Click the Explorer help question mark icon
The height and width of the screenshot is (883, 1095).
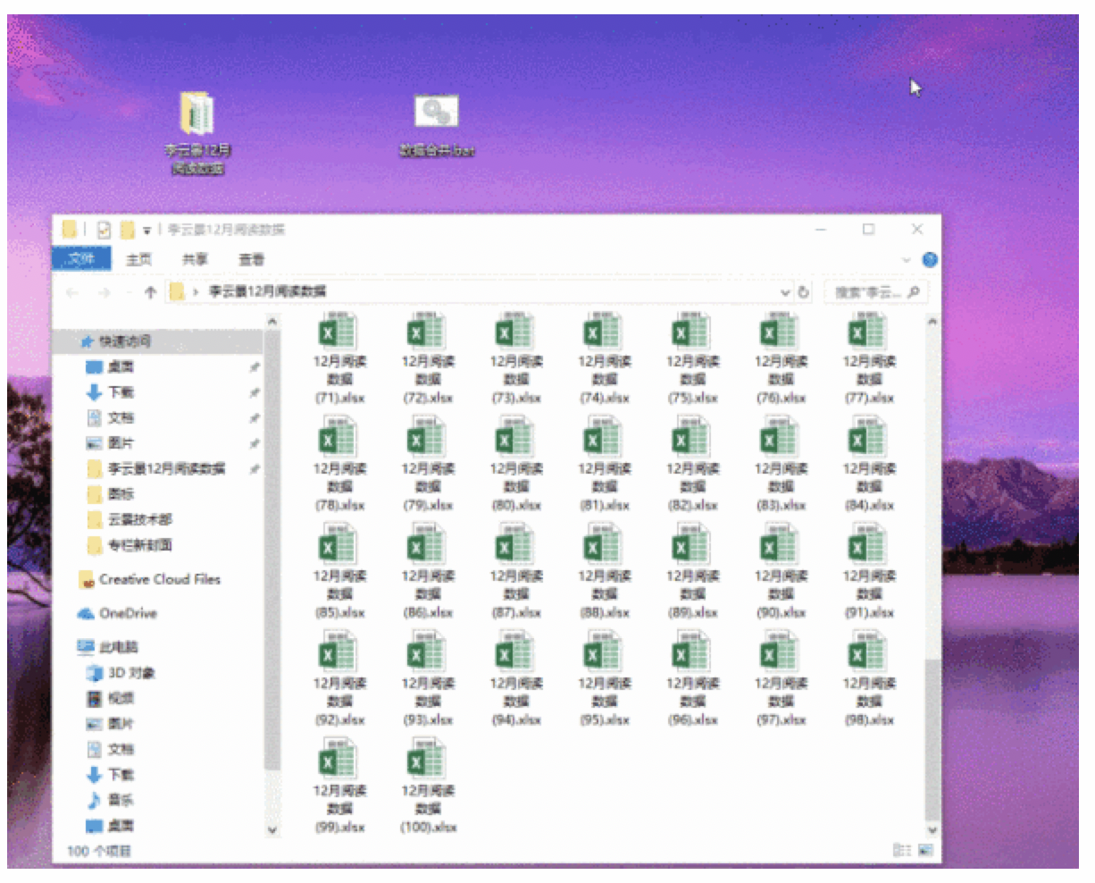pos(929,259)
